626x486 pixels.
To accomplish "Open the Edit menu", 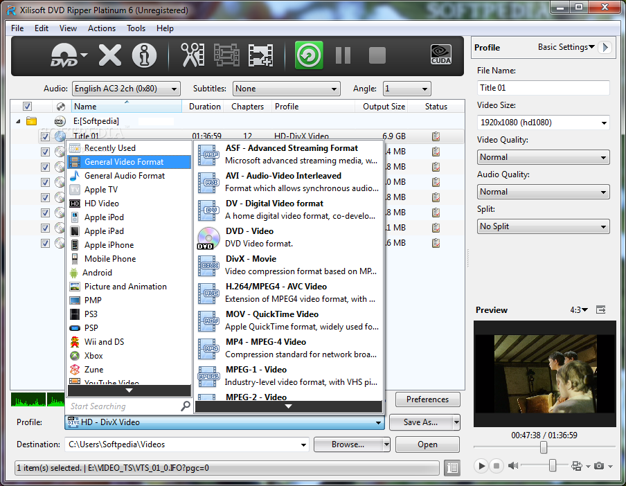I will (42, 28).
